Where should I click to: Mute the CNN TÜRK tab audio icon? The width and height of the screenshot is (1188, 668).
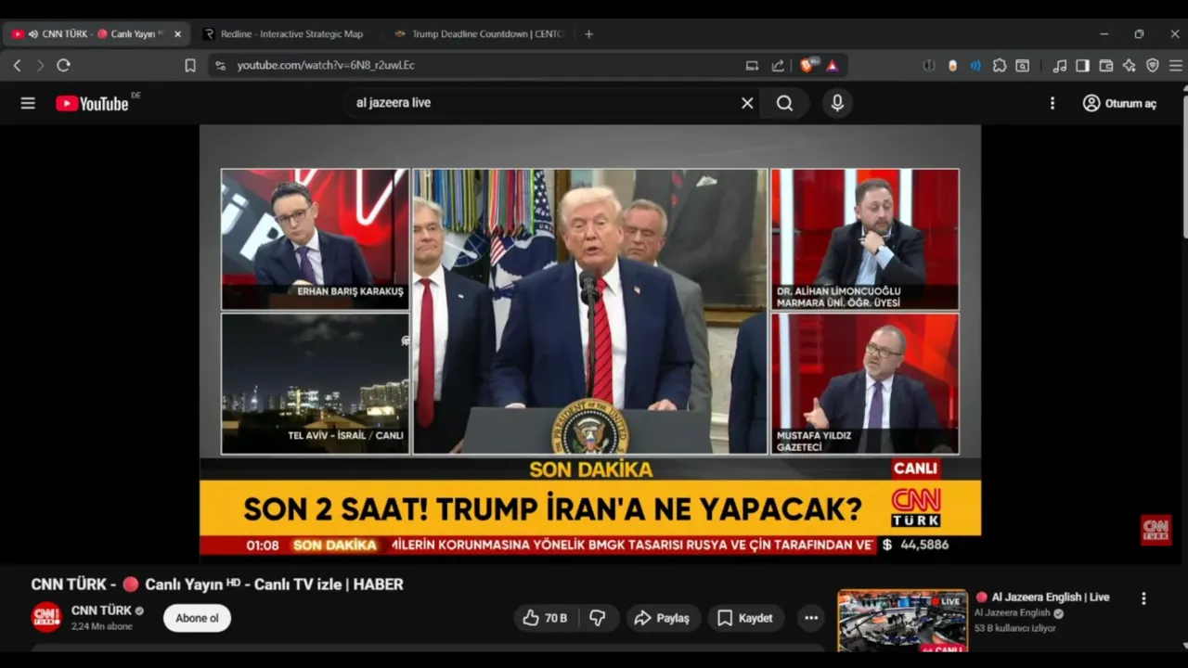33,33
